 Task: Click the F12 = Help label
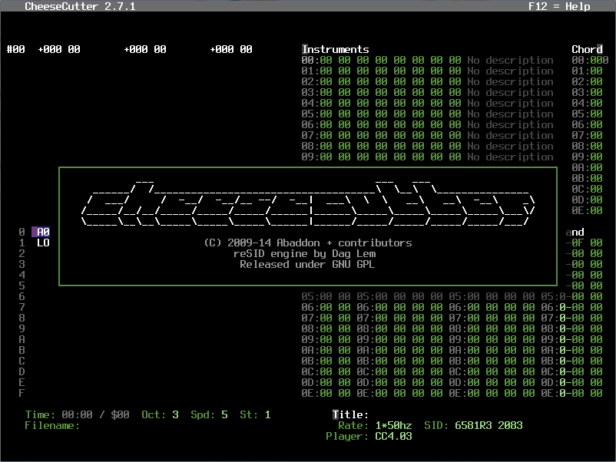pyautogui.click(x=559, y=6)
